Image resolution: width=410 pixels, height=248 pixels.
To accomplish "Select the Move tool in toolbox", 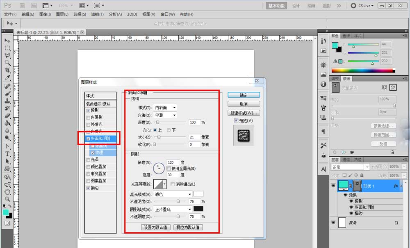I will (x=7, y=41).
